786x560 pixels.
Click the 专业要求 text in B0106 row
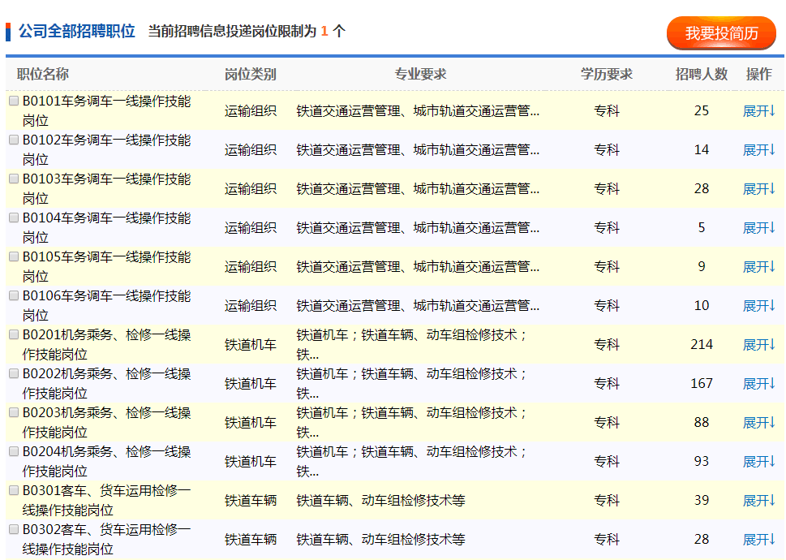(x=417, y=306)
